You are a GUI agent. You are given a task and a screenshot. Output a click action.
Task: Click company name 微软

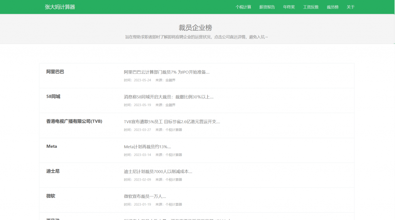[x=51, y=196]
